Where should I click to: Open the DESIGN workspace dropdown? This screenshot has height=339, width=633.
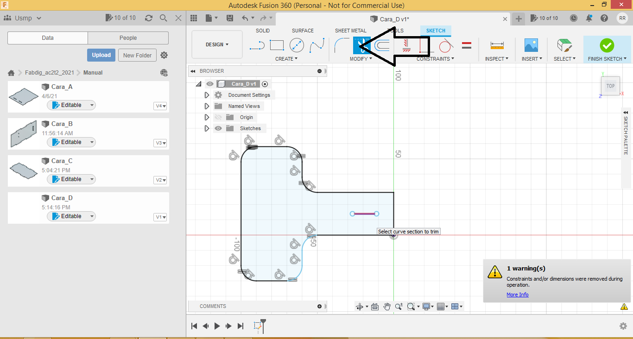click(x=217, y=44)
